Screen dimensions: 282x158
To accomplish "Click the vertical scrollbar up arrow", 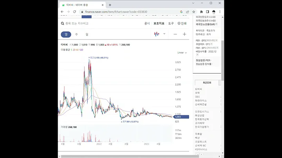I will 222,17.
